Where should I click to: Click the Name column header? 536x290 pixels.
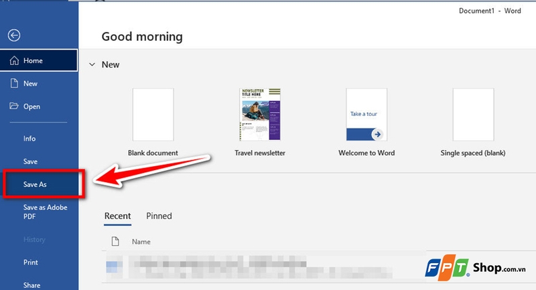pyautogui.click(x=141, y=242)
